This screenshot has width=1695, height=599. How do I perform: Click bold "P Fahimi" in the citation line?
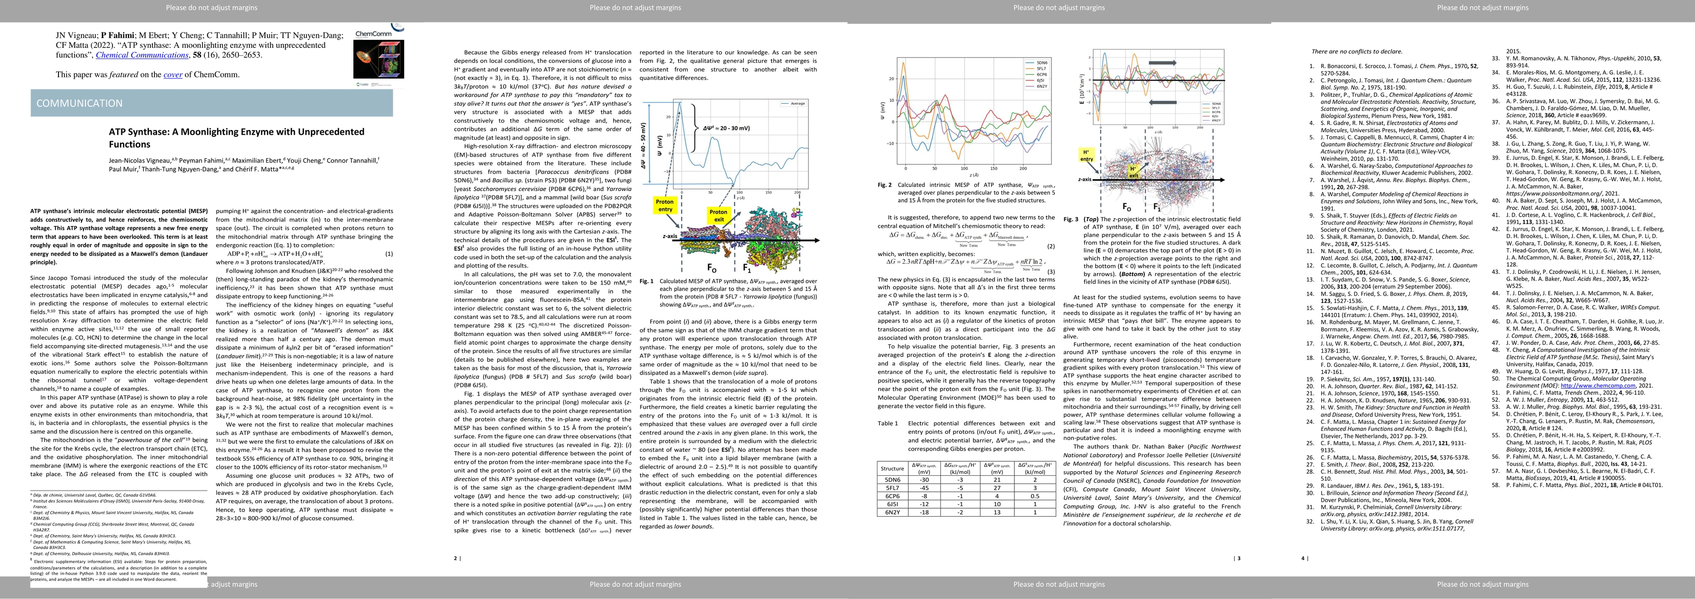[x=117, y=35]
